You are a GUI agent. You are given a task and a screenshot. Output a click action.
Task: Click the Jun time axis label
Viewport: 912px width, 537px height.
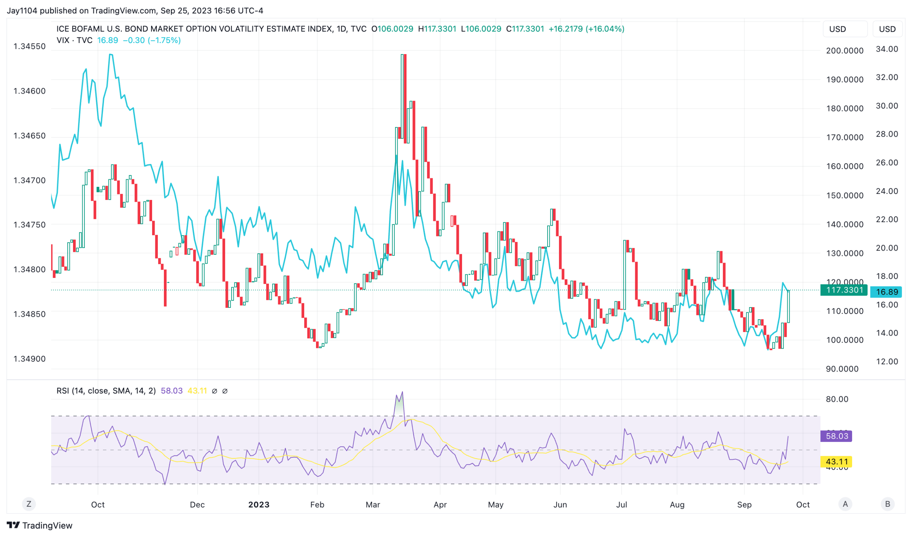tap(560, 504)
